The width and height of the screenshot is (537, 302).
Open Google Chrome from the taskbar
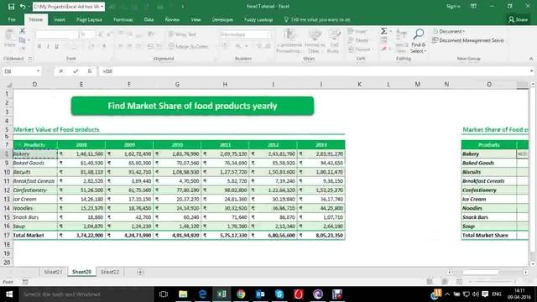click(x=241, y=294)
